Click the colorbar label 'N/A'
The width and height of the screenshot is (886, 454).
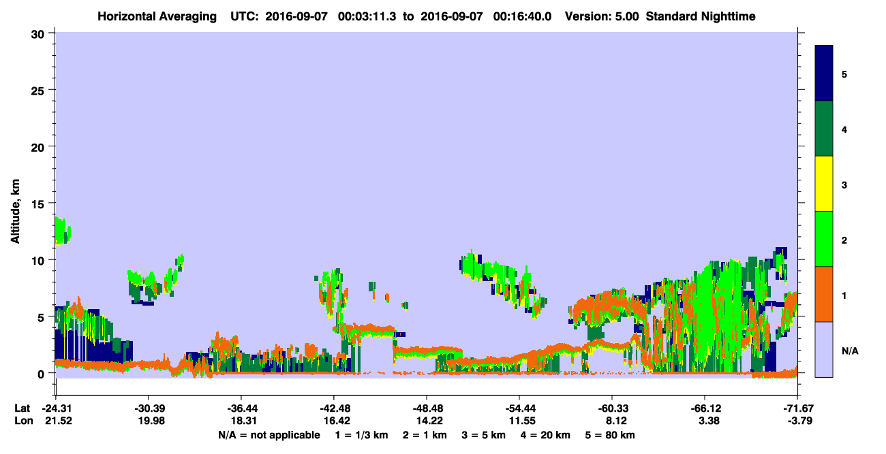tap(849, 351)
